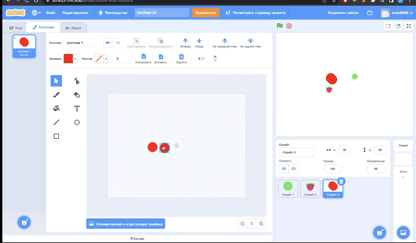
Task: Hide sprite with crossed-eye icon
Action: [293, 169]
